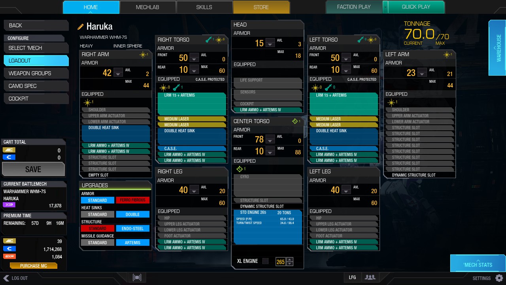Select Camo Spec in Configure menu

pos(36,86)
